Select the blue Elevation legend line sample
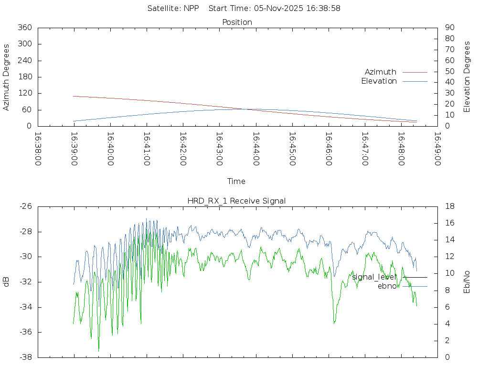Viewport: 489px width, 367px height. tap(415, 81)
